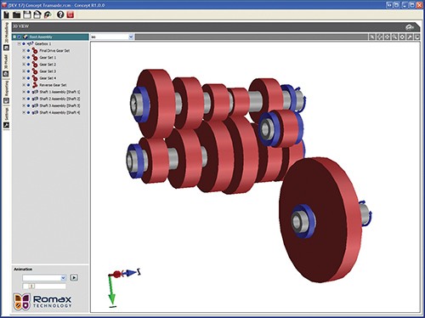The image size is (425, 318).
Task: Click the red gear icon of Gear Set 3
Action: click(x=35, y=71)
